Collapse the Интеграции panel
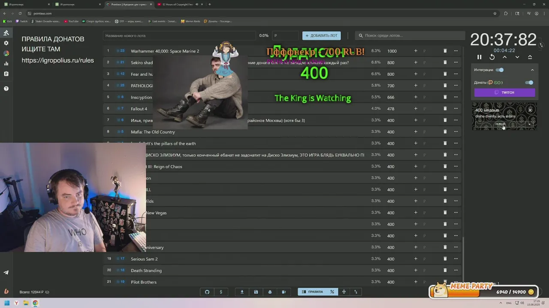Screen dimensions: 549x308 (x=532, y=70)
